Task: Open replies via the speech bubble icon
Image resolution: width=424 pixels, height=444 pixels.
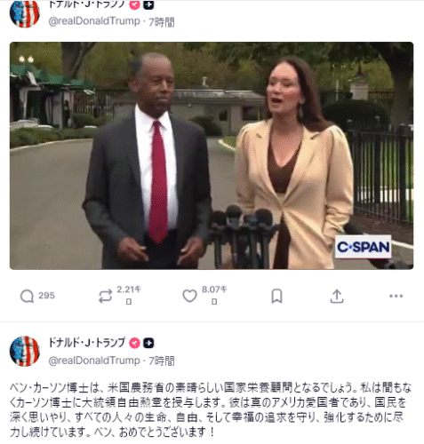Action: tap(27, 296)
